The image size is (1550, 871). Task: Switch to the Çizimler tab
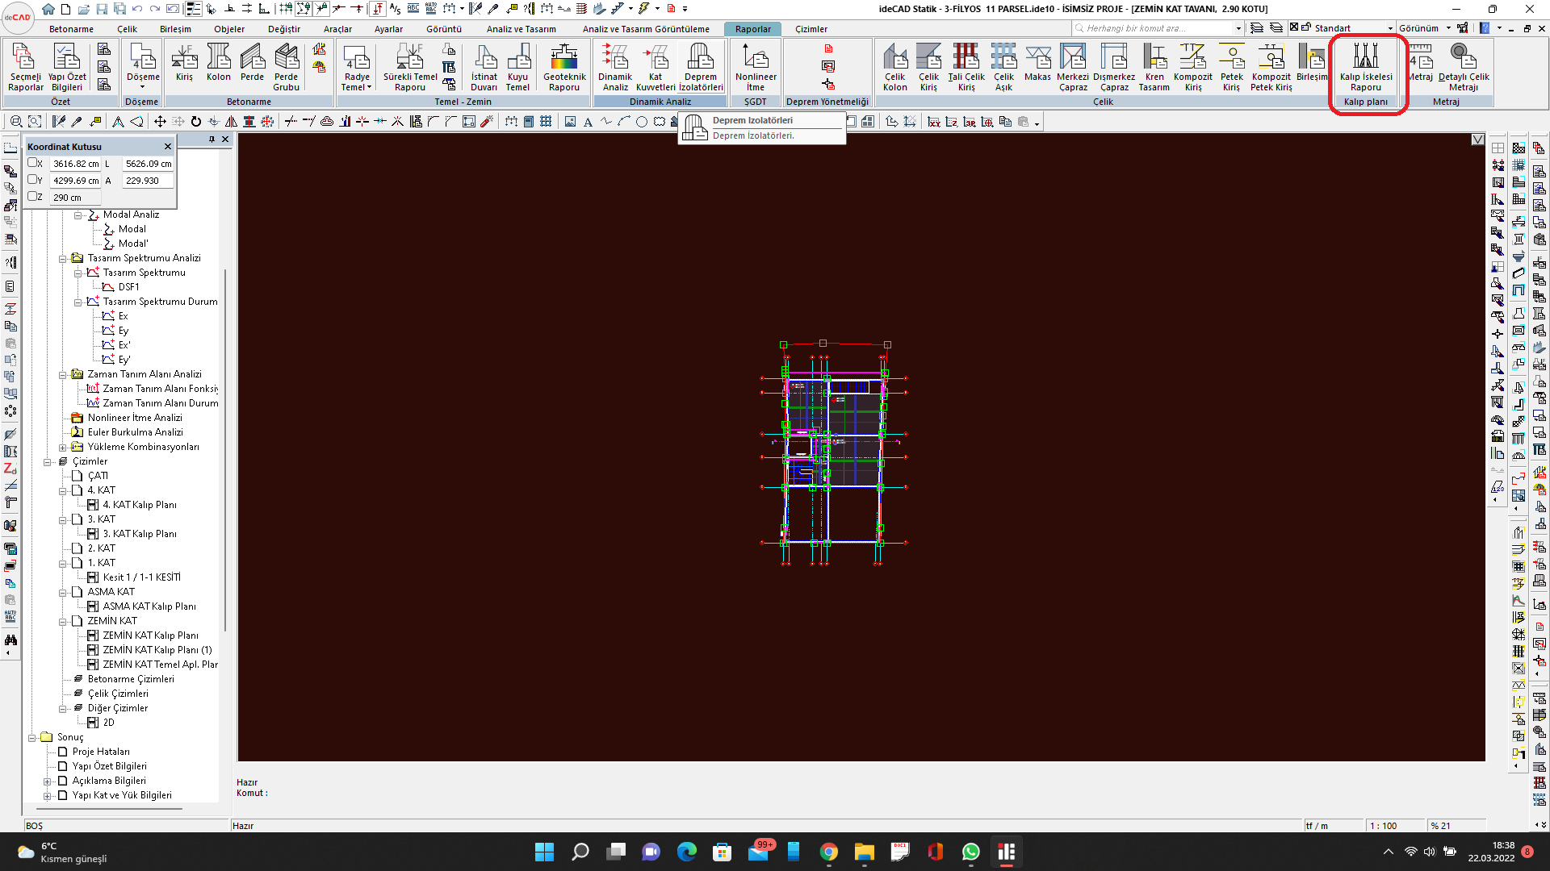pos(811,29)
